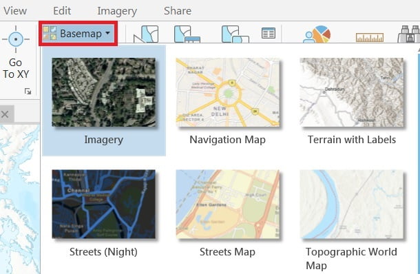The image size is (420, 274).
Task: Click the map layers preset icon
Action: [235, 34]
